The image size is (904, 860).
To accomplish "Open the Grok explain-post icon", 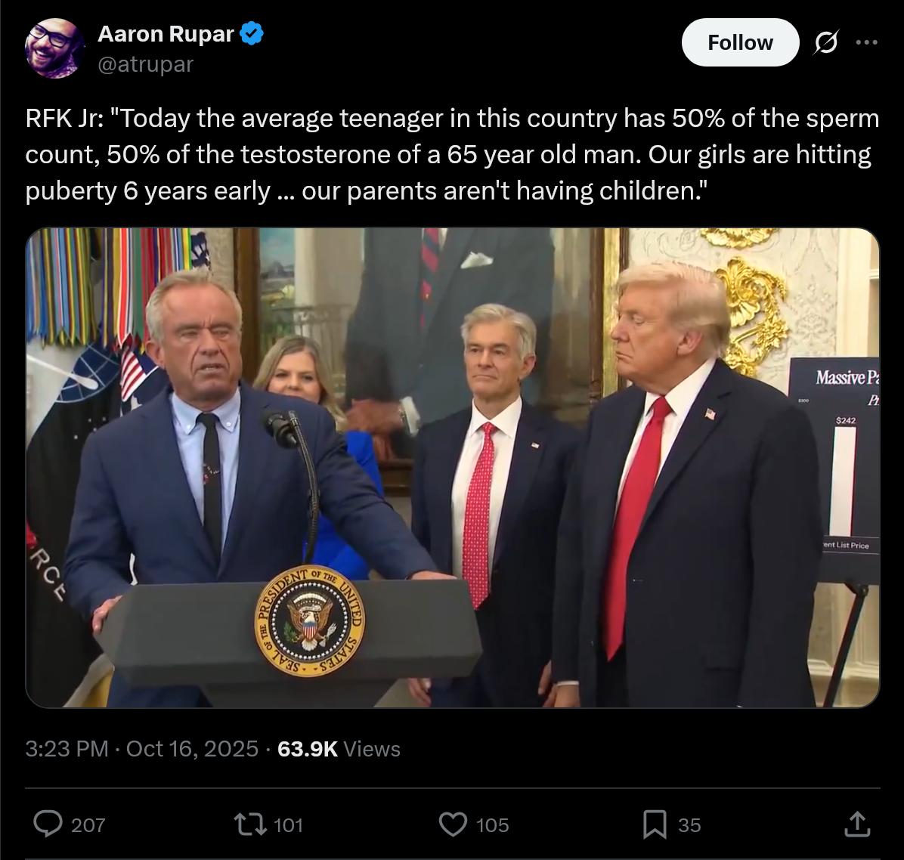I will (826, 42).
